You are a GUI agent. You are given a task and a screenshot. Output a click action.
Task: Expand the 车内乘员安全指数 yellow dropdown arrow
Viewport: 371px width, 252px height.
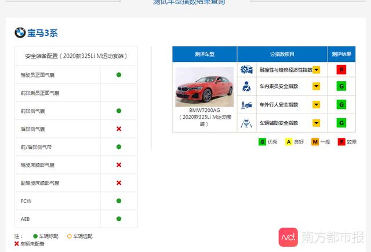pyautogui.click(x=317, y=87)
